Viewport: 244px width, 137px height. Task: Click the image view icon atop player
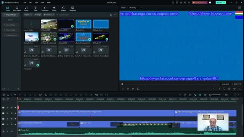239,8
